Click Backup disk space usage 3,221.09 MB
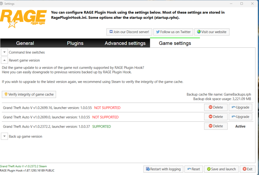259x175 pixels. pos(222,99)
